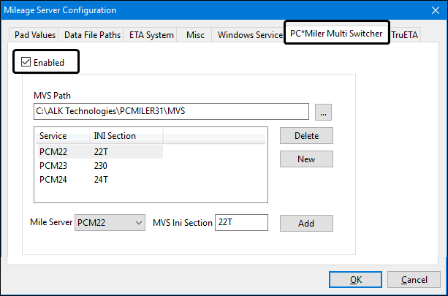Switch to the Pad Values tab
The height and width of the screenshot is (296, 448).
point(35,35)
